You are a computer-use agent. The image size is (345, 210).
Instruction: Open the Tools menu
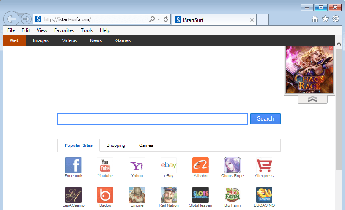(x=87, y=30)
